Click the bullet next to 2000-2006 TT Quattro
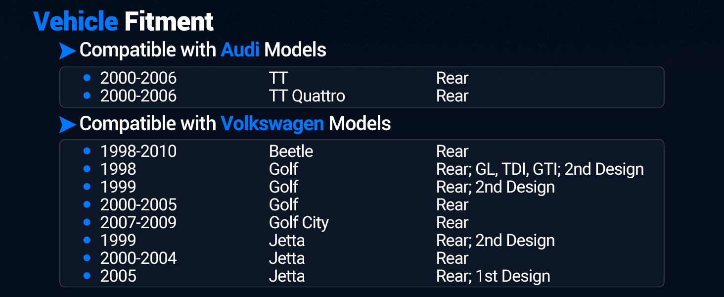724x297 pixels. 87,96
